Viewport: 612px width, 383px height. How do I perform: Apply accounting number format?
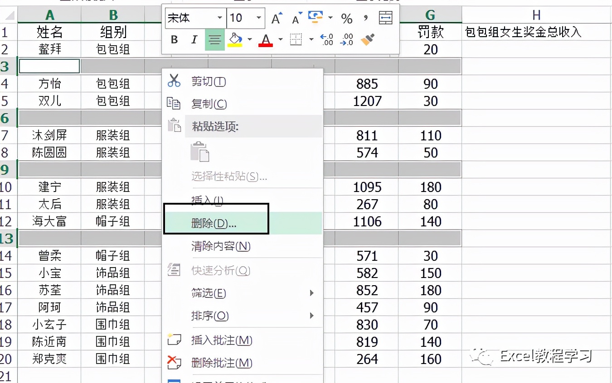pyautogui.click(x=315, y=17)
